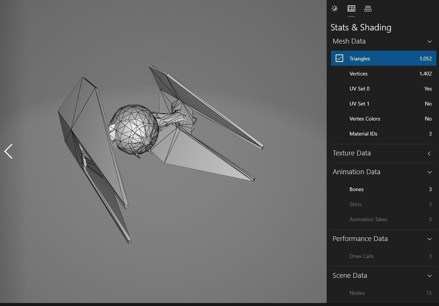Click the Mesh Data heading

(x=349, y=41)
